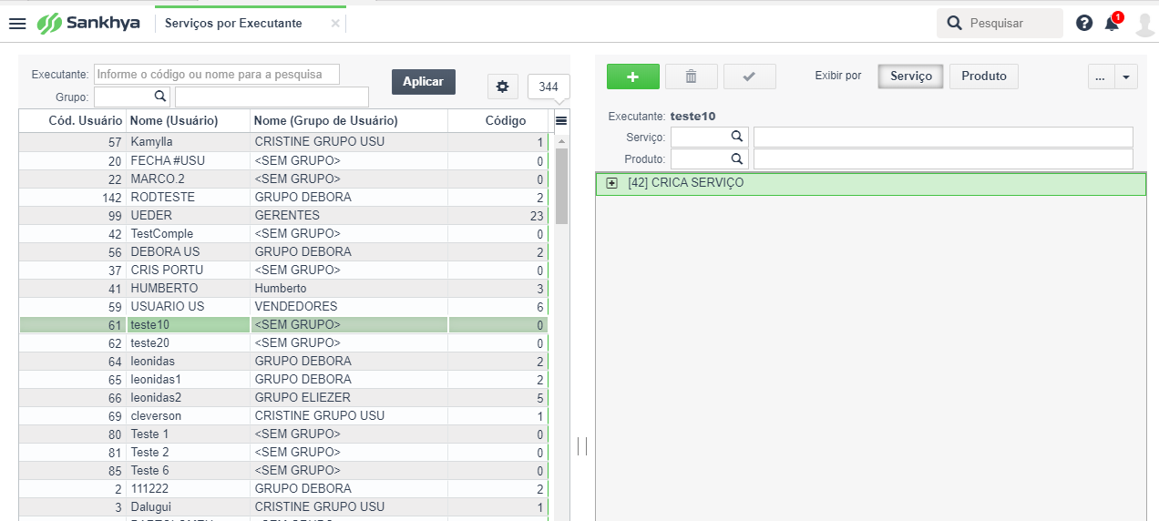1159x521 pixels.
Task: Select the Teste 6 user row
Action: [x=283, y=470]
